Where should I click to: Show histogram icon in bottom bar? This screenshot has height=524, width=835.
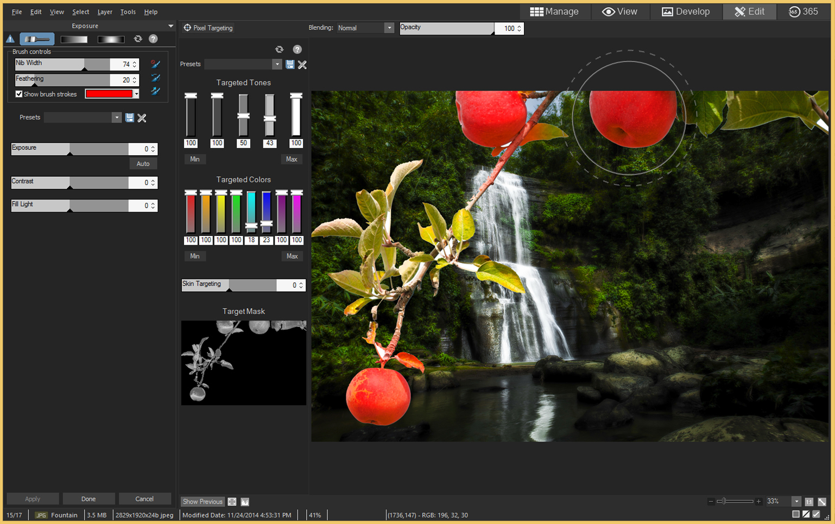245,502
